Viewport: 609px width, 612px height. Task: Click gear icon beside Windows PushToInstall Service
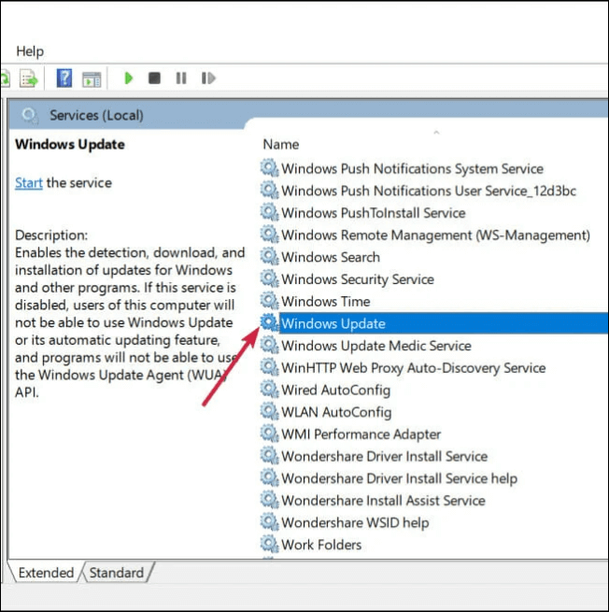[x=270, y=212]
